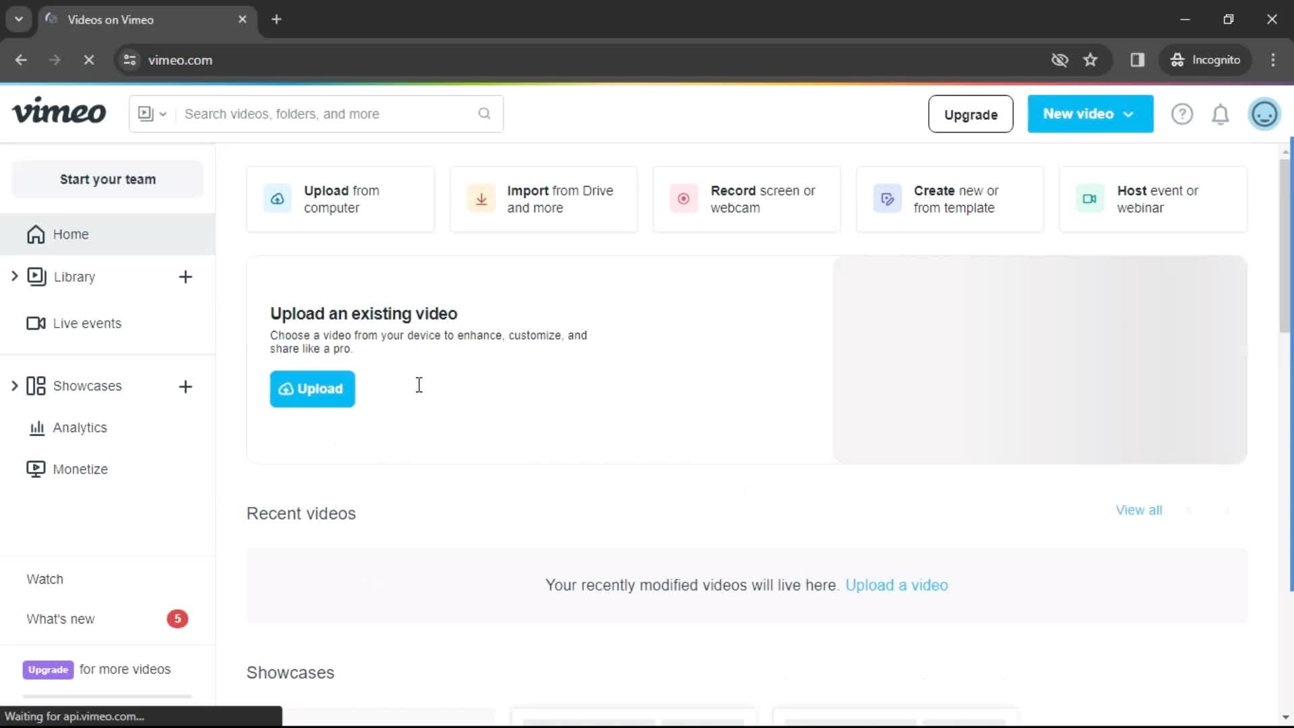Viewport: 1294px width, 728px height.
Task: Click Start your team button
Action: (108, 179)
